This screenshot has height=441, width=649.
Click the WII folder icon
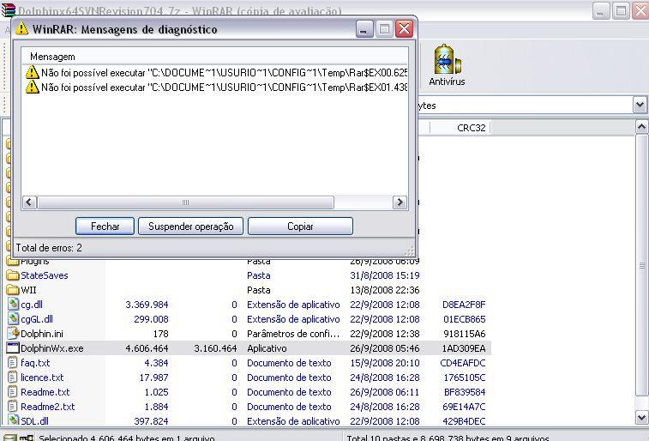tap(13, 290)
